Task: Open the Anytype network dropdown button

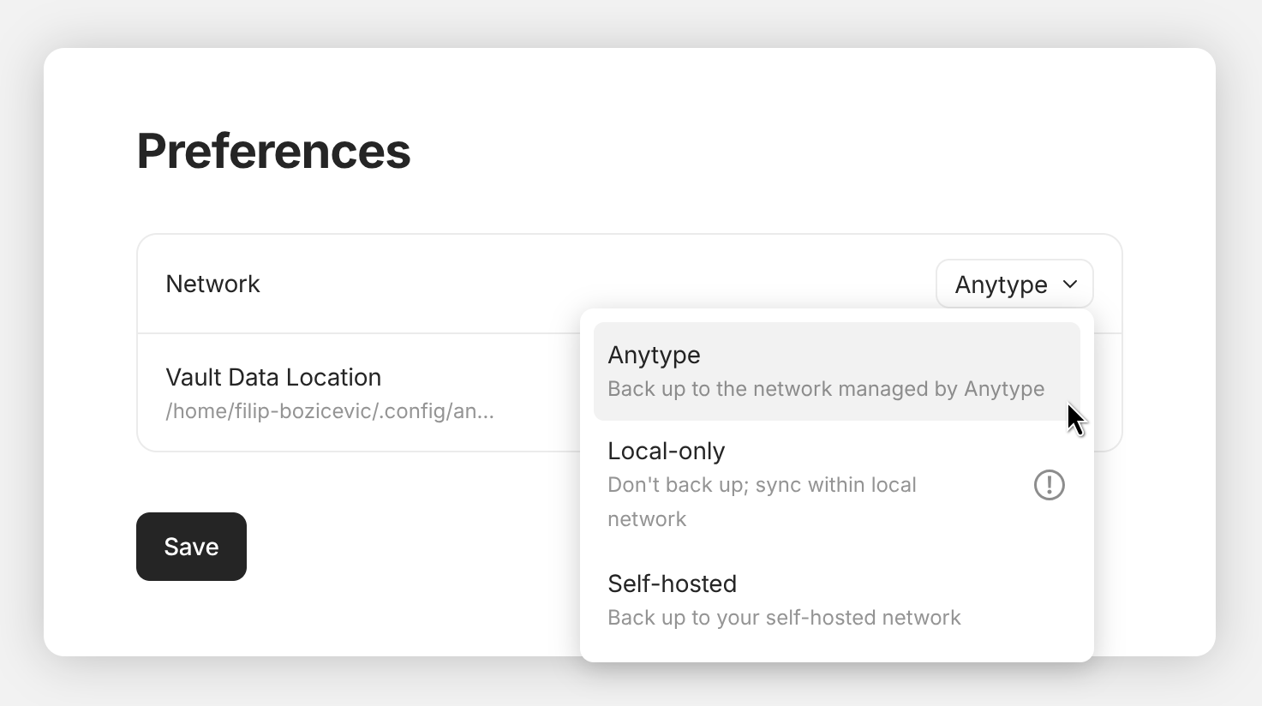Action: point(1014,284)
